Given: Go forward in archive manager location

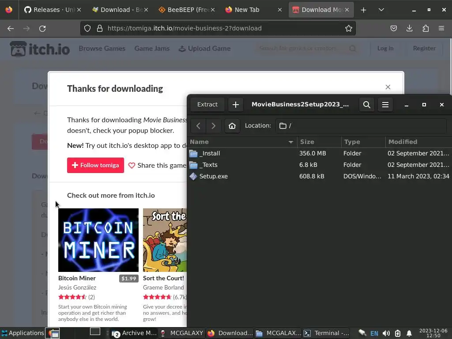Looking at the screenshot, I should 213,126.
